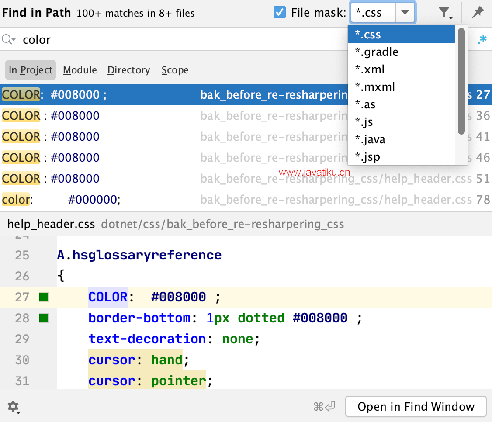
Task: Switch to the Module scope tab
Action: (80, 70)
